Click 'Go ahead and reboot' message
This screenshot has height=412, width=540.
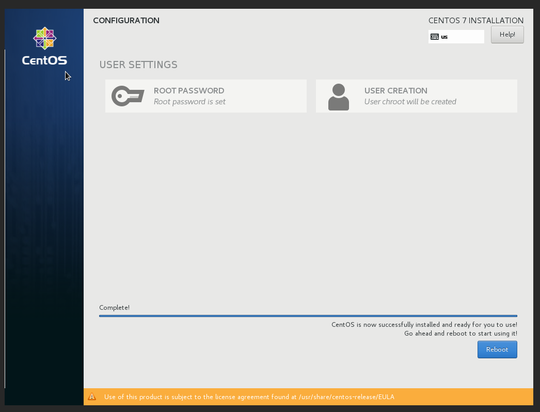[x=460, y=334]
